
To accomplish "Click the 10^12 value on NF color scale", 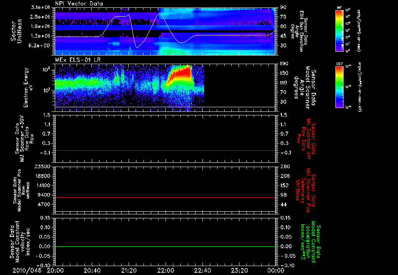I will point(348,10).
